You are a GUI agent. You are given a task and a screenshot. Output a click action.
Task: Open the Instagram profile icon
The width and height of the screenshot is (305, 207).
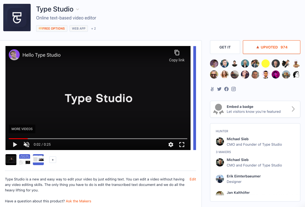coord(234,89)
